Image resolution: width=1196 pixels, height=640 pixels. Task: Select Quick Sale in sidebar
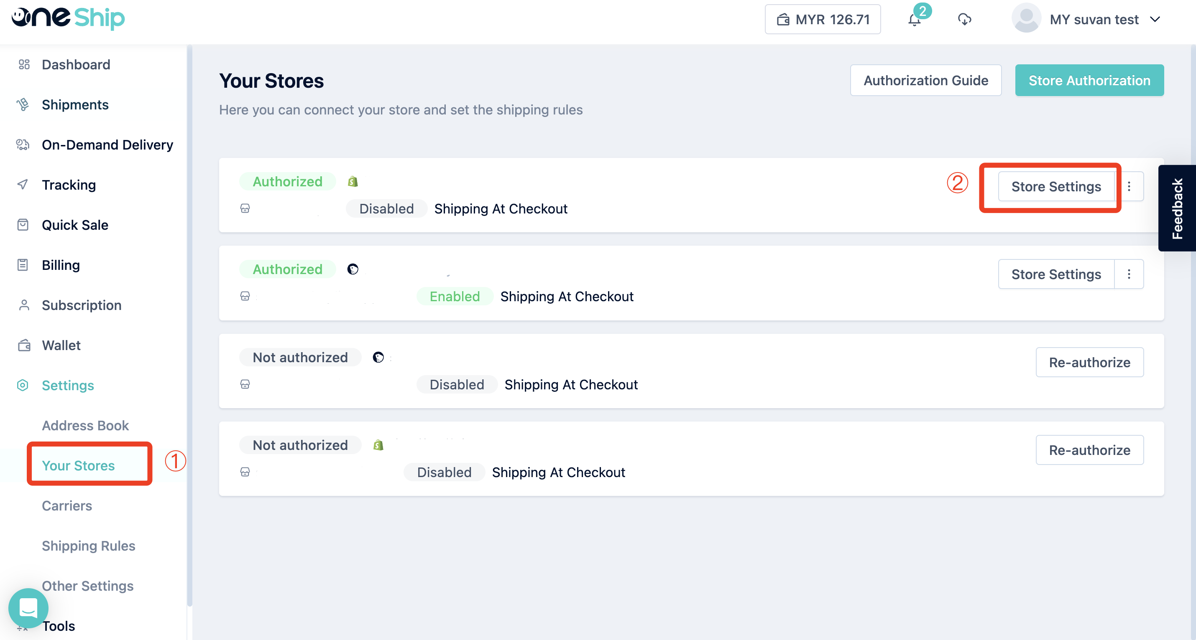(x=75, y=225)
